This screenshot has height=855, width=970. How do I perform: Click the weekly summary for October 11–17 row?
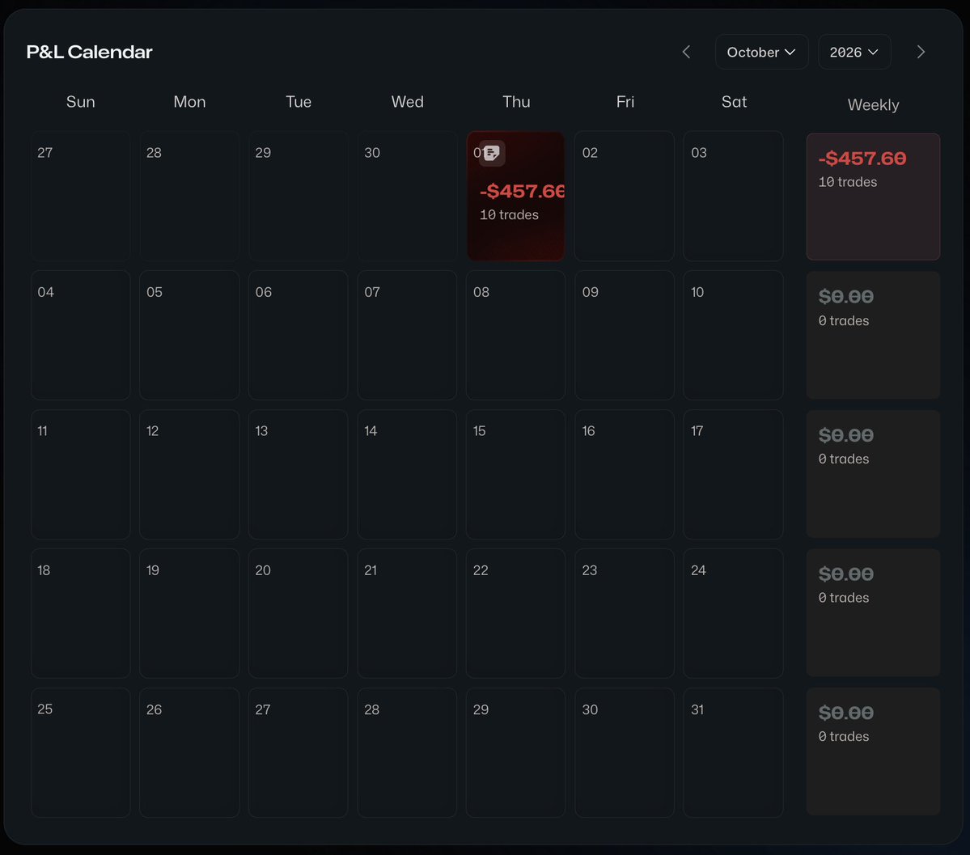click(x=873, y=474)
